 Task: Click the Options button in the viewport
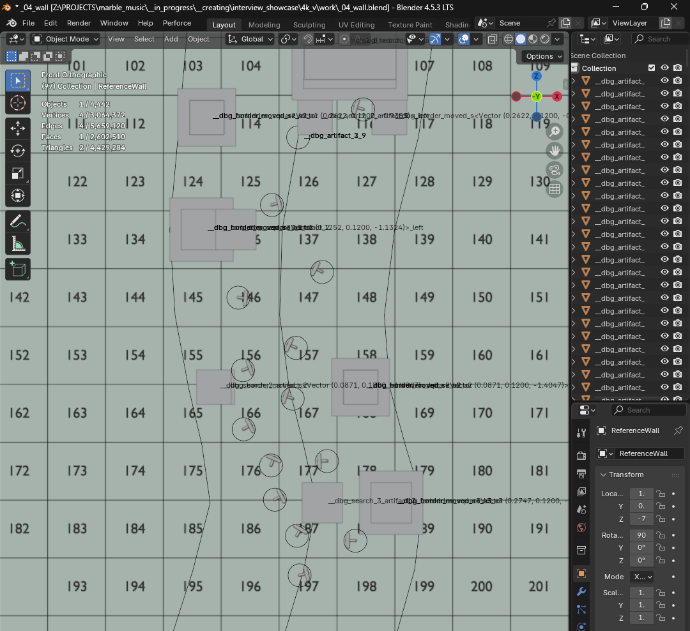tap(541, 56)
